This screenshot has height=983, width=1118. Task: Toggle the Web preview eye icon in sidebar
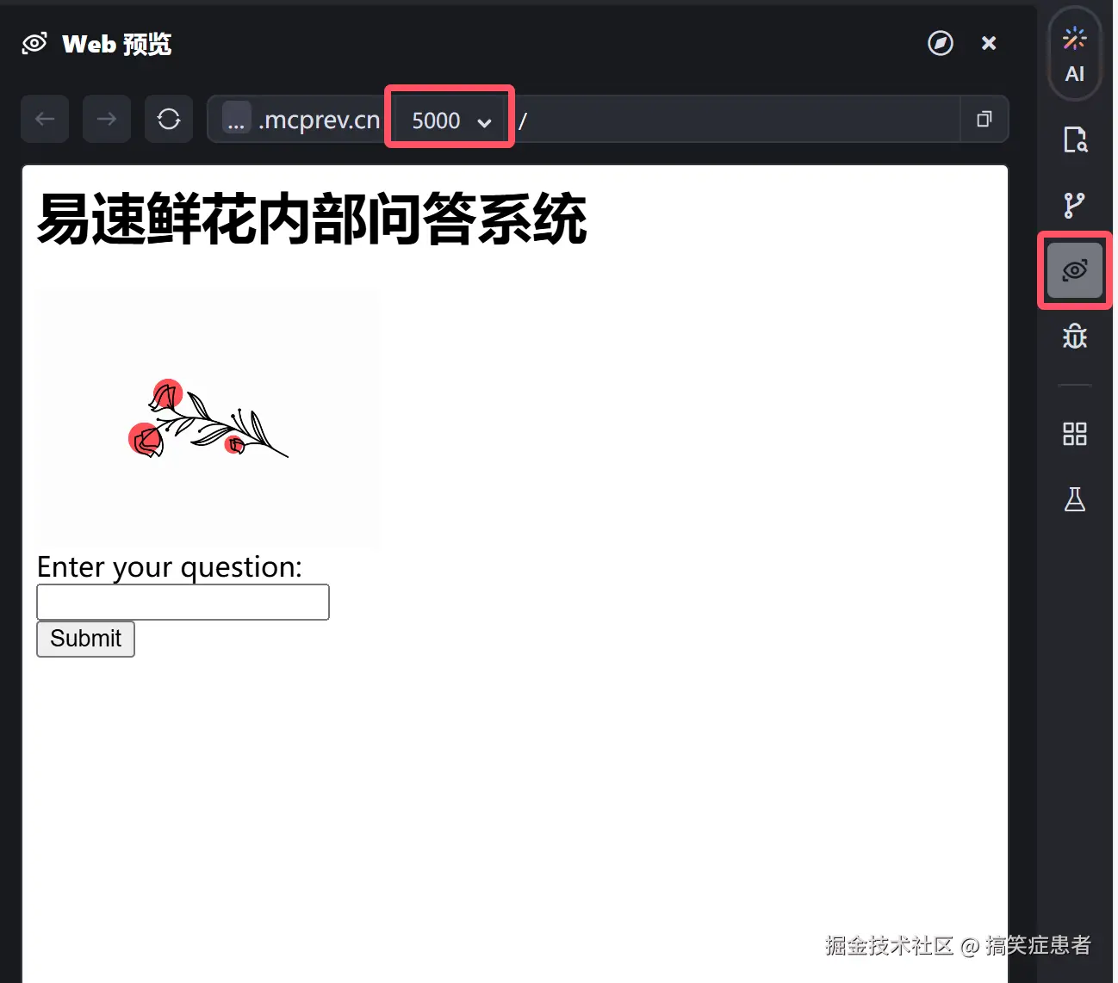(x=1075, y=270)
